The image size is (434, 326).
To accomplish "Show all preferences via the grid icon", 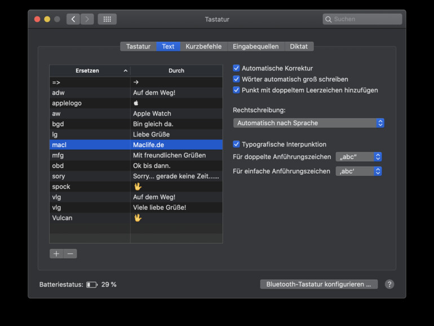I will click(107, 19).
